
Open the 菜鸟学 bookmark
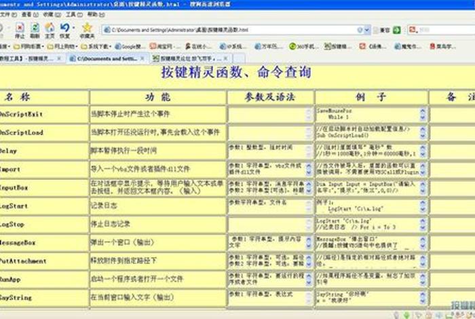[442, 46]
